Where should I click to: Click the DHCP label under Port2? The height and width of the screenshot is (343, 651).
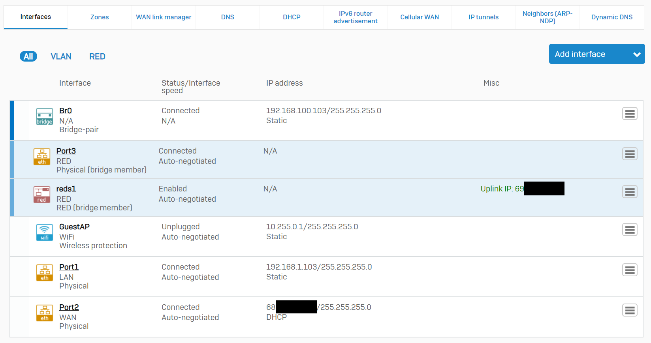[x=277, y=317]
